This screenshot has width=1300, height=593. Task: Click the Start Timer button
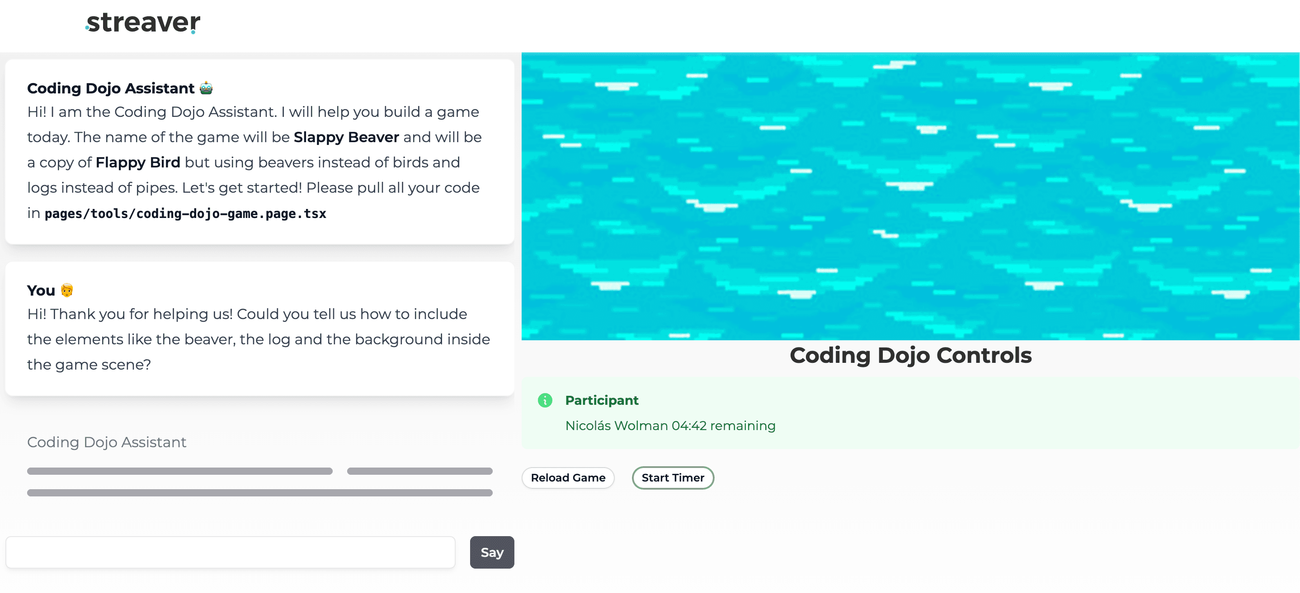point(673,477)
